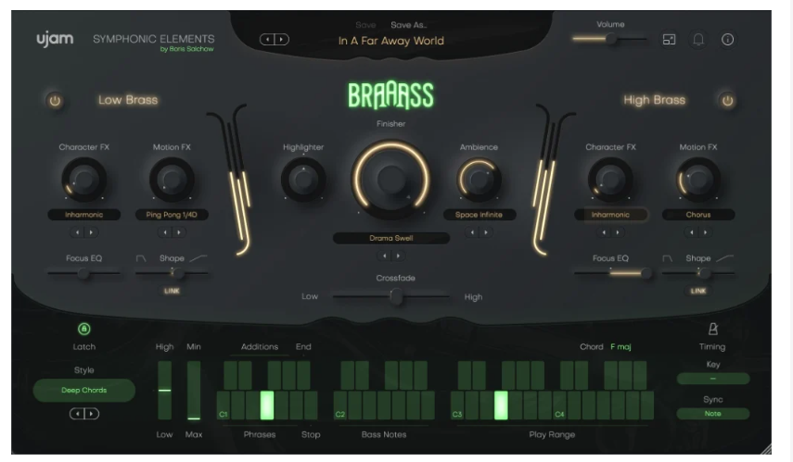
Task: Click the preset previous/next arrows at top
Action: click(x=275, y=40)
